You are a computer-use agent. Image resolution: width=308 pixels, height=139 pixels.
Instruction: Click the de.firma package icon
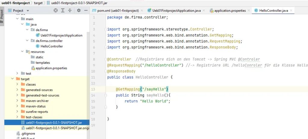(33, 30)
